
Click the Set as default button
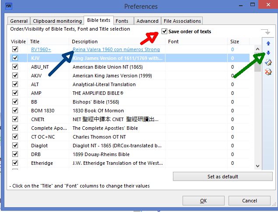click(x=223, y=177)
